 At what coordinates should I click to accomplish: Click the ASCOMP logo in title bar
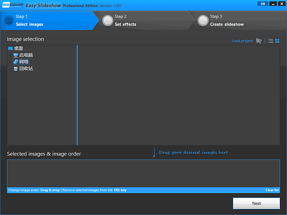click(x=13, y=4)
